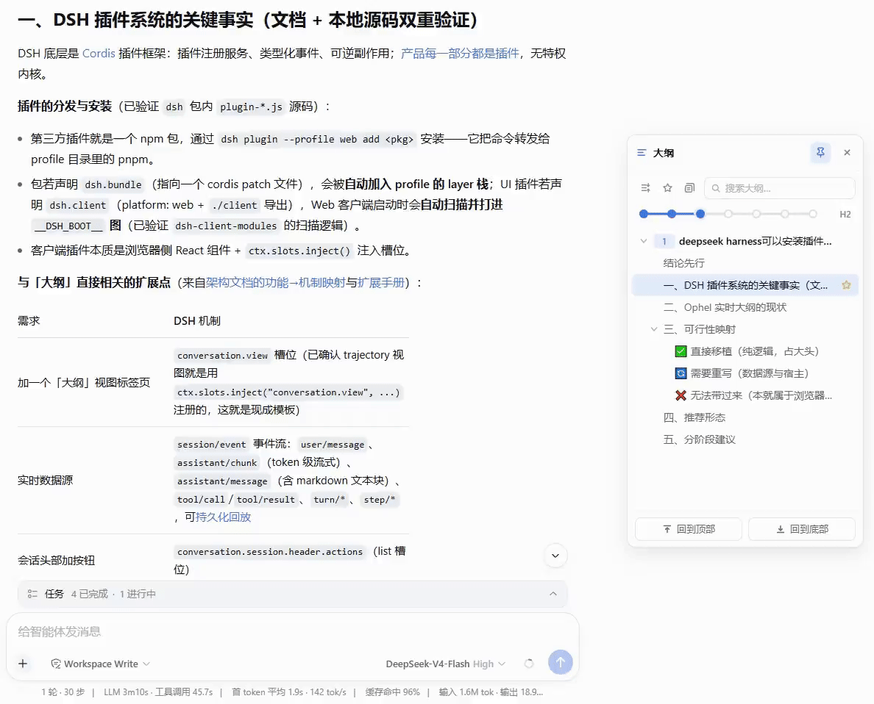874x704 pixels.
Task: Go to outline item 结论先行
Action: point(683,263)
